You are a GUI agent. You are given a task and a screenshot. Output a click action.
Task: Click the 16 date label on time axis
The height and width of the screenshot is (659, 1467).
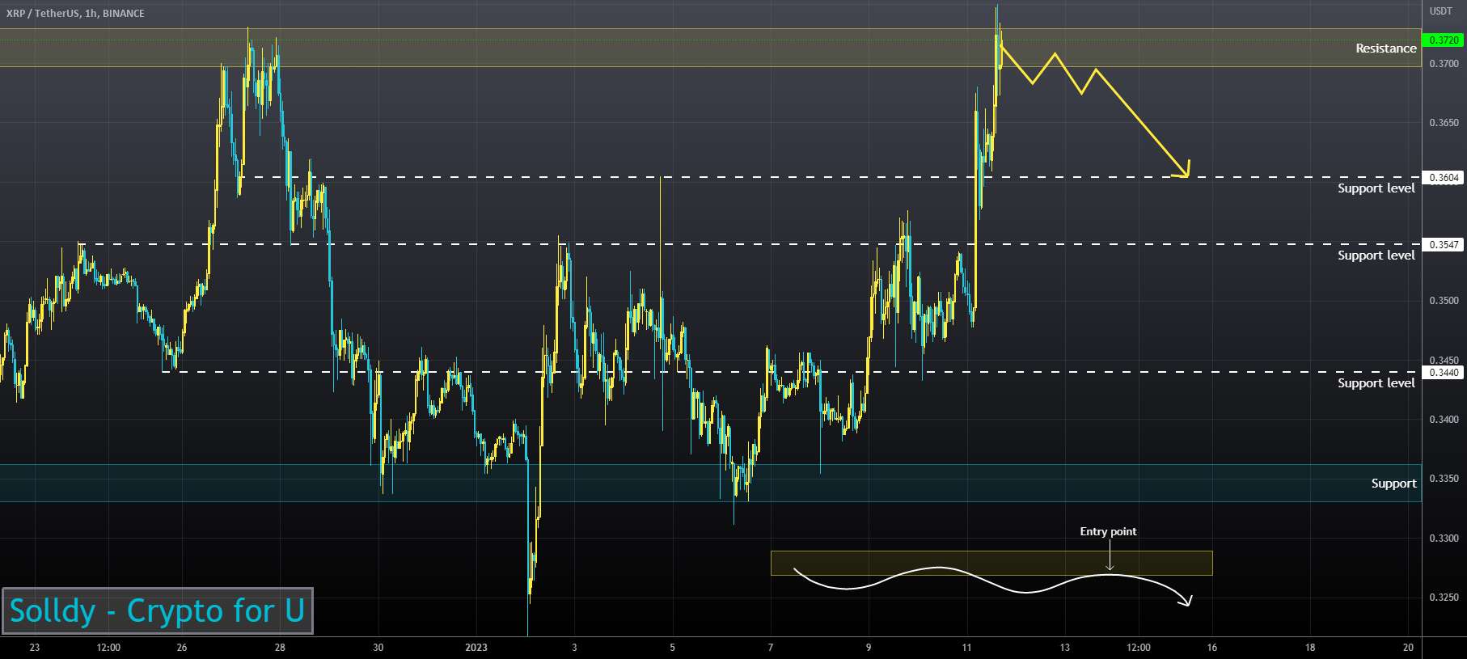[1212, 648]
